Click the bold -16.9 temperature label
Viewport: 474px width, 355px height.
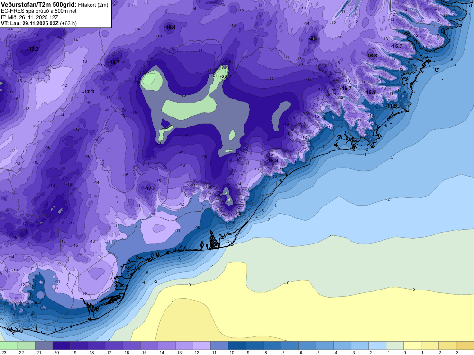370,92
